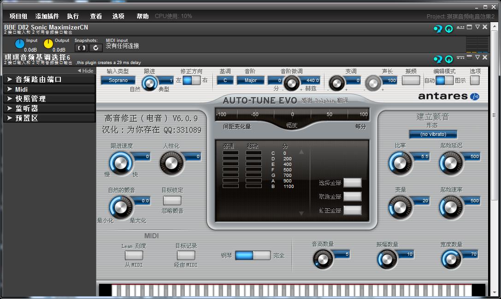The image size is (501, 299).
Task: Click the 音阶微调 detune knob
Action: tap(291, 83)
